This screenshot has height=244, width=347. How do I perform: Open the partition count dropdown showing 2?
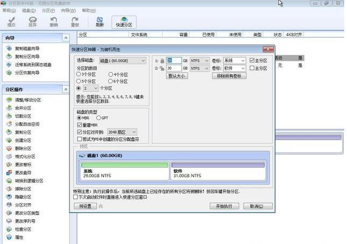point(90,88)
